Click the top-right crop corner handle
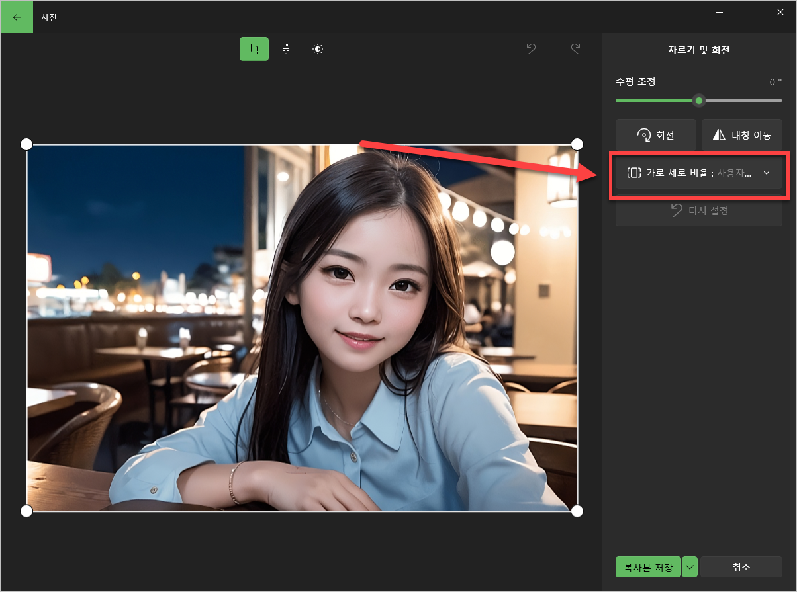The height and width of the screenshot is (592, 797). pos(577,144)
